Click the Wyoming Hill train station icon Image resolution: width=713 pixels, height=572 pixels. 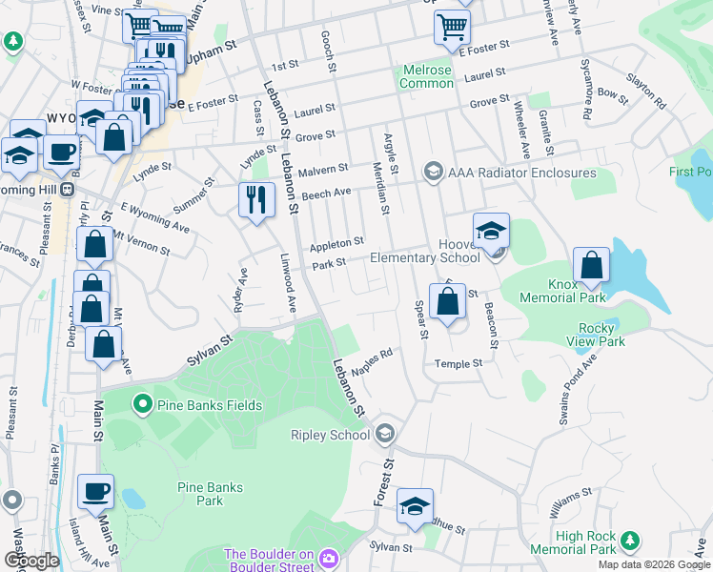click(68, 189)
